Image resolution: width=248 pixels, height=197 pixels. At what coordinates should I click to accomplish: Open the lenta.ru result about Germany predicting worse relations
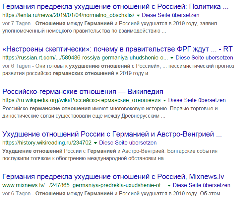click(115, 6)
